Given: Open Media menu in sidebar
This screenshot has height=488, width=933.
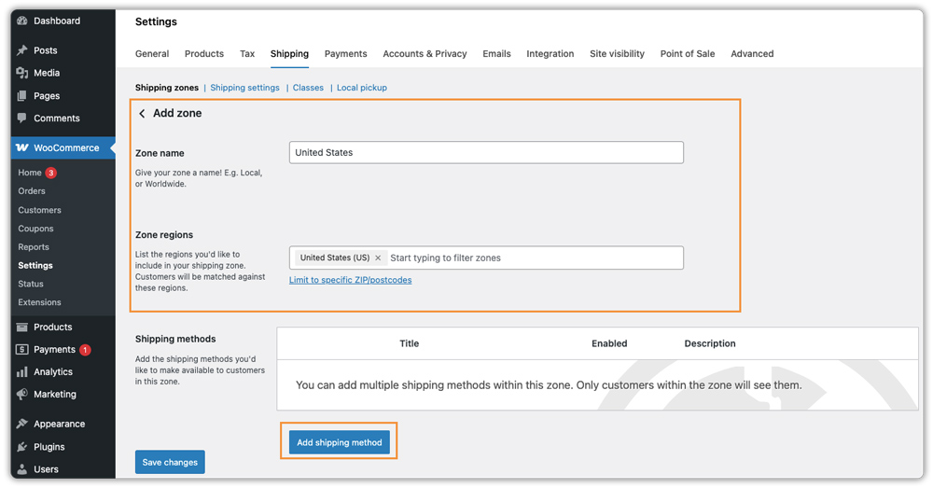Looking at the screenshot, I should (x=47, y=73).
